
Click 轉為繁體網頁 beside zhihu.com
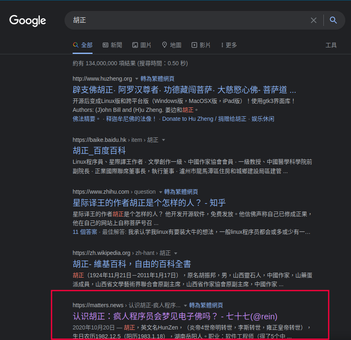[x=181, y=192]
